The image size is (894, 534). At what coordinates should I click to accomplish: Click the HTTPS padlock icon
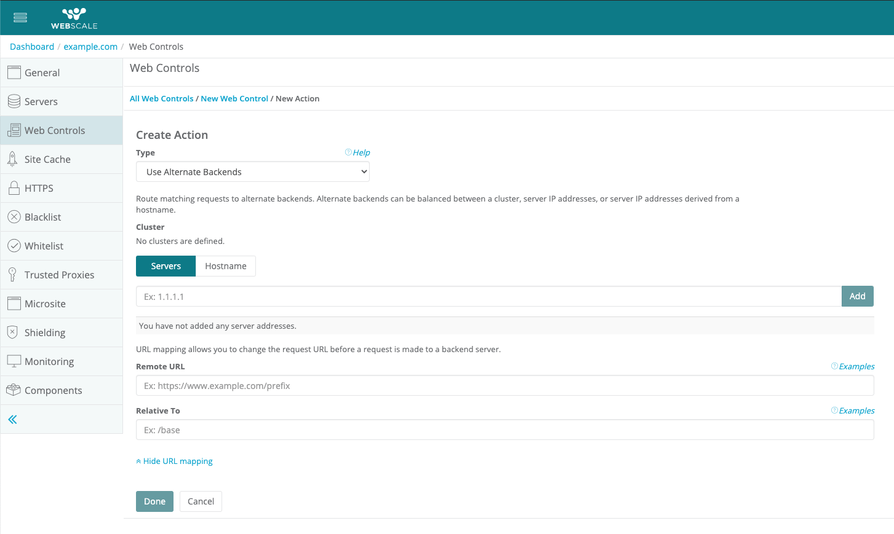(x=14, y=188)
